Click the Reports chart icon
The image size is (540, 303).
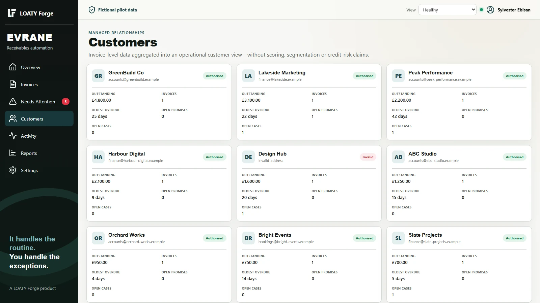point(13,153)
